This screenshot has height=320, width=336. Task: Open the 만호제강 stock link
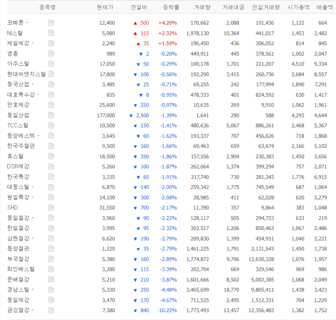click(x=18, y=105)
